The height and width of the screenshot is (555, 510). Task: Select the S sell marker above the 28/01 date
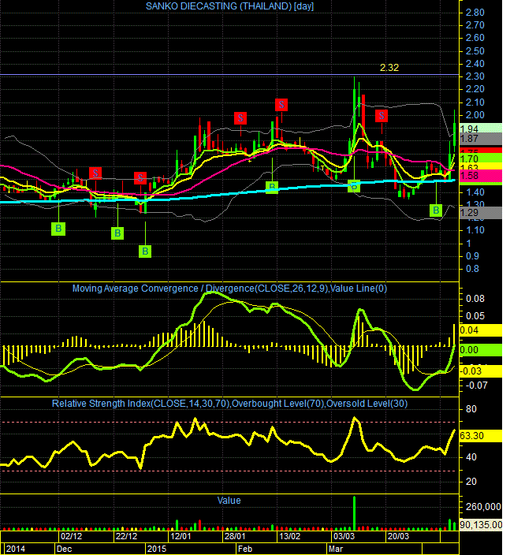coord(240,118)
